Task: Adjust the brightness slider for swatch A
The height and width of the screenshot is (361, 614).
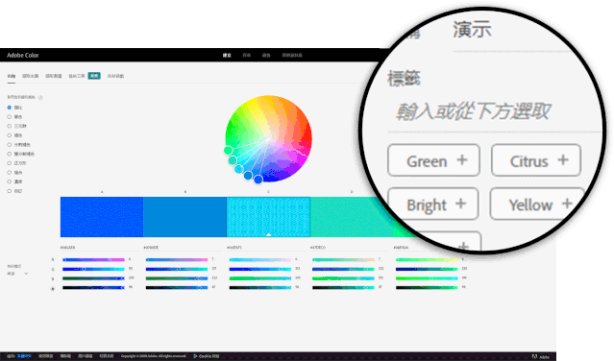Action: (x=93, y=287)
